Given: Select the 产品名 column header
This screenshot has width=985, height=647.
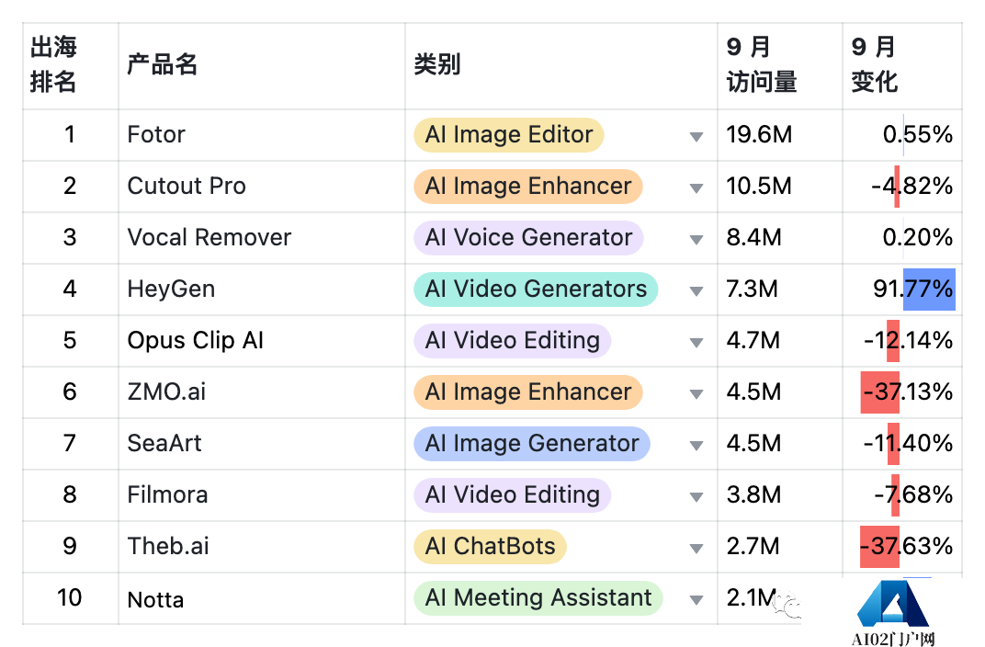Looking at the screenshot, I should click(261, 66).
